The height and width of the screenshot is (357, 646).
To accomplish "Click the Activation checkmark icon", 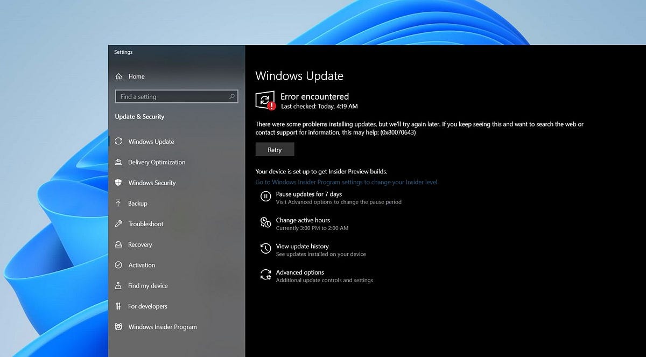I will pos(118,265).
